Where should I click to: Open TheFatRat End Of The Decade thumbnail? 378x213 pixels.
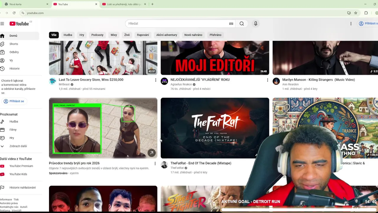215,128
